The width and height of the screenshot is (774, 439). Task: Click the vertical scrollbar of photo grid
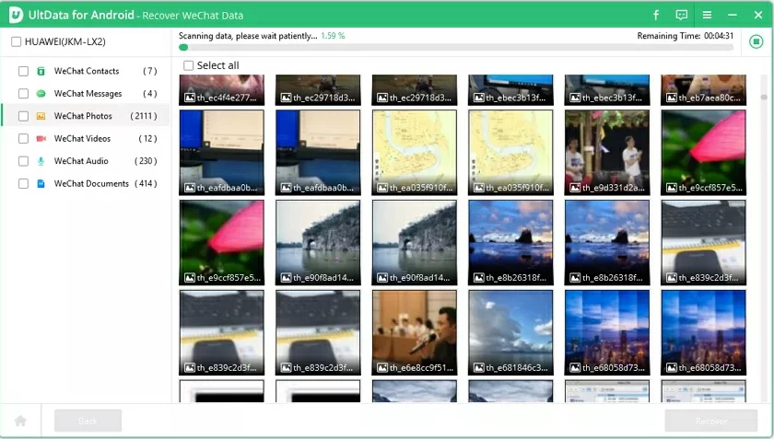click(764, 184)
